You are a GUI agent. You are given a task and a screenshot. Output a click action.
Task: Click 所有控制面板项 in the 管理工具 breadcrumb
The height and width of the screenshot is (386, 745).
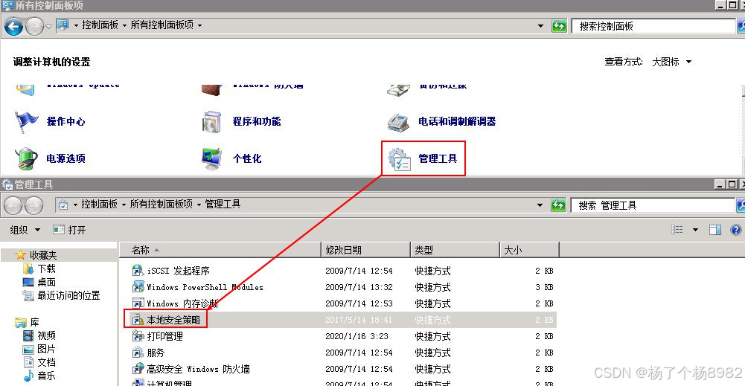tap(162, 205)
